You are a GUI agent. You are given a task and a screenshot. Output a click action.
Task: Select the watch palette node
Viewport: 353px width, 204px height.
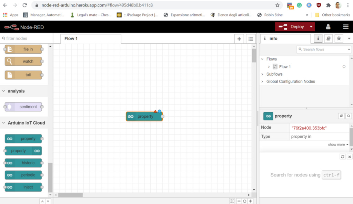[x=23, y=61]
